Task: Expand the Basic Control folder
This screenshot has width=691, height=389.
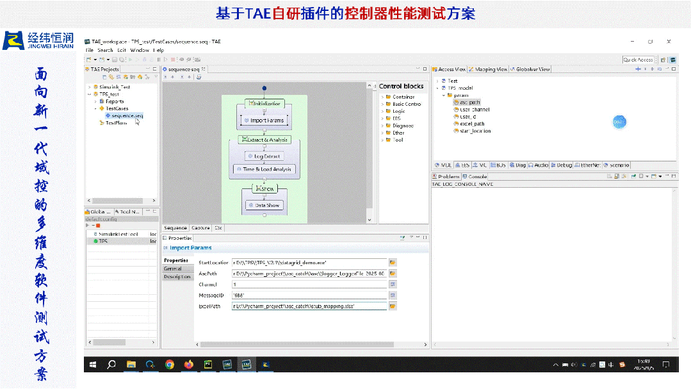Action: click(382, 104)
